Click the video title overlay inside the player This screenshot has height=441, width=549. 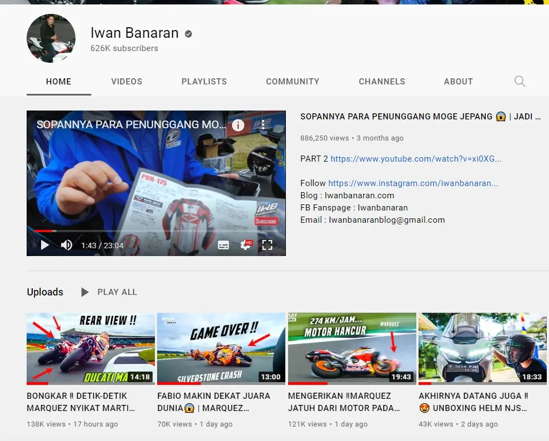(x=131, y=124)
